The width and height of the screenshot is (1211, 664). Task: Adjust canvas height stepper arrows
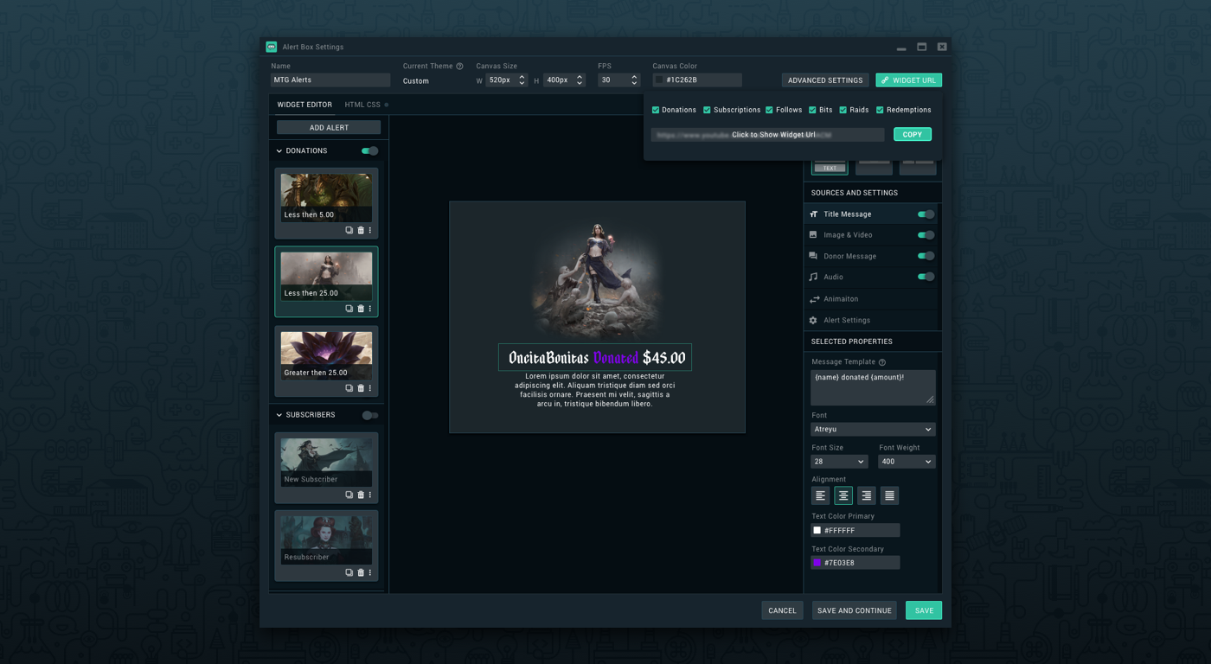point(580,80)
